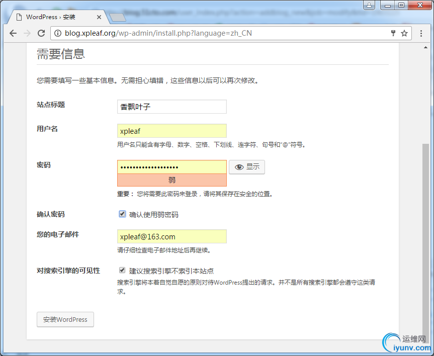Click the 站点标题 input field

172,107
